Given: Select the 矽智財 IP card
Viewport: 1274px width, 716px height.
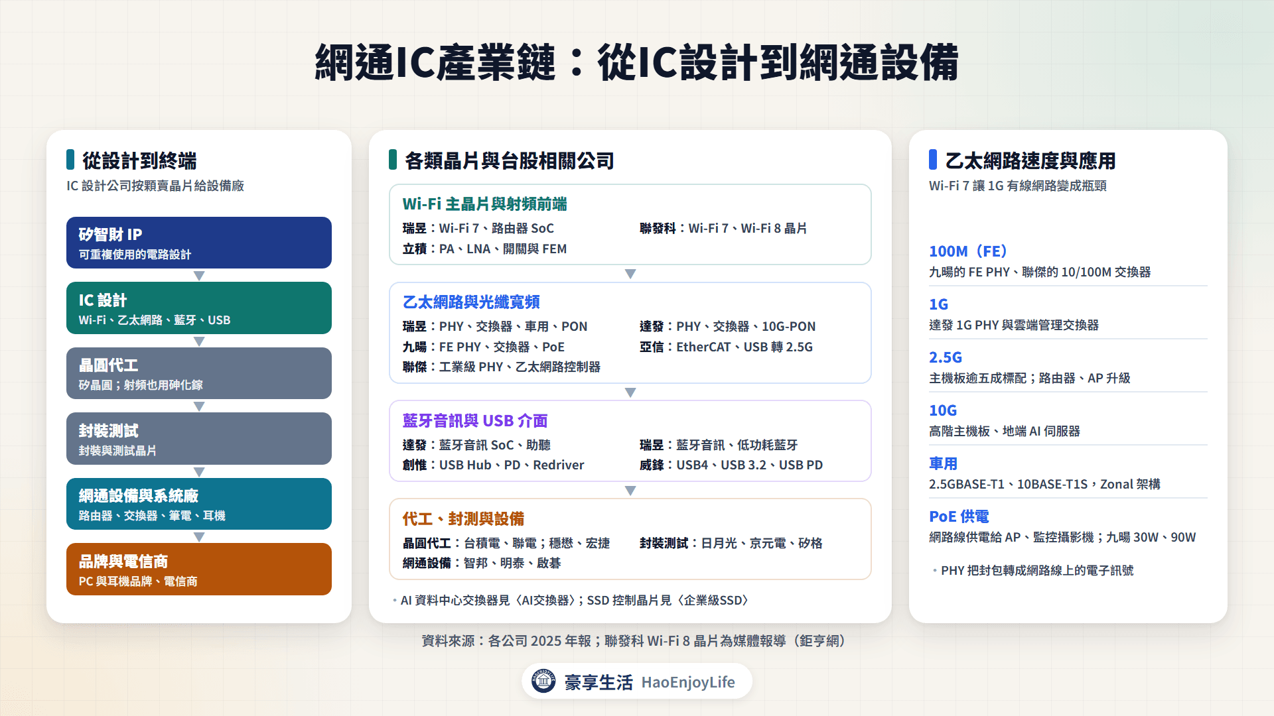Looking at the screenshot, I should pos(199,243).
